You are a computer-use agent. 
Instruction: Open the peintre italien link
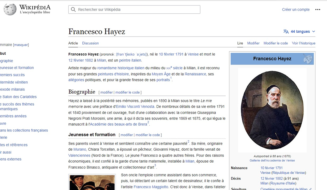click(130, 60)
